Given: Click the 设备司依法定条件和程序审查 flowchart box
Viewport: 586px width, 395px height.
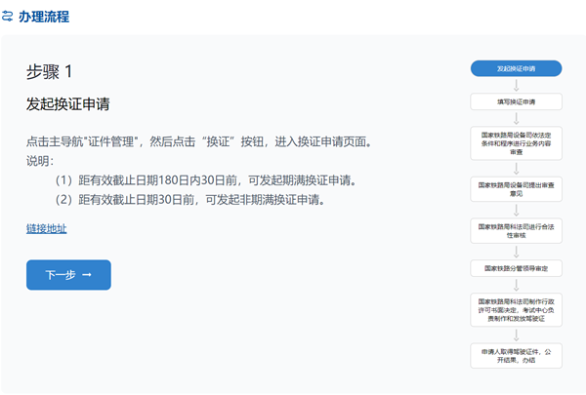Looking at the screenshot, I should [x=516, y=140].
